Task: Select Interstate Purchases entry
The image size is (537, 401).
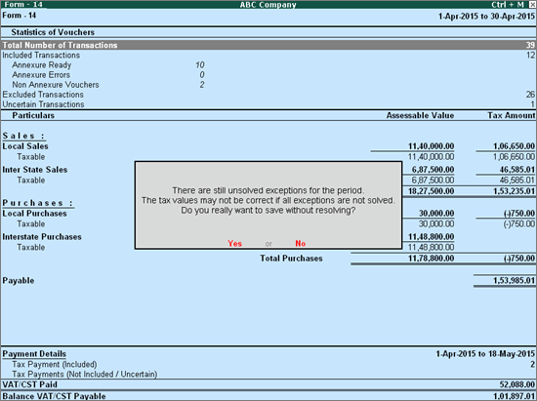Action: 42,237
